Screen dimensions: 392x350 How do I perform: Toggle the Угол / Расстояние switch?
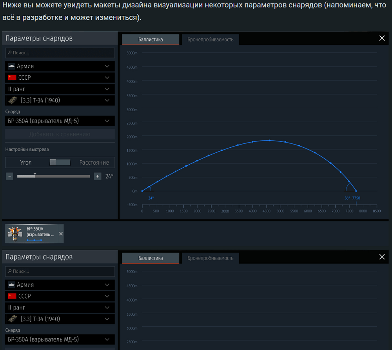click(x=60, y=163)
